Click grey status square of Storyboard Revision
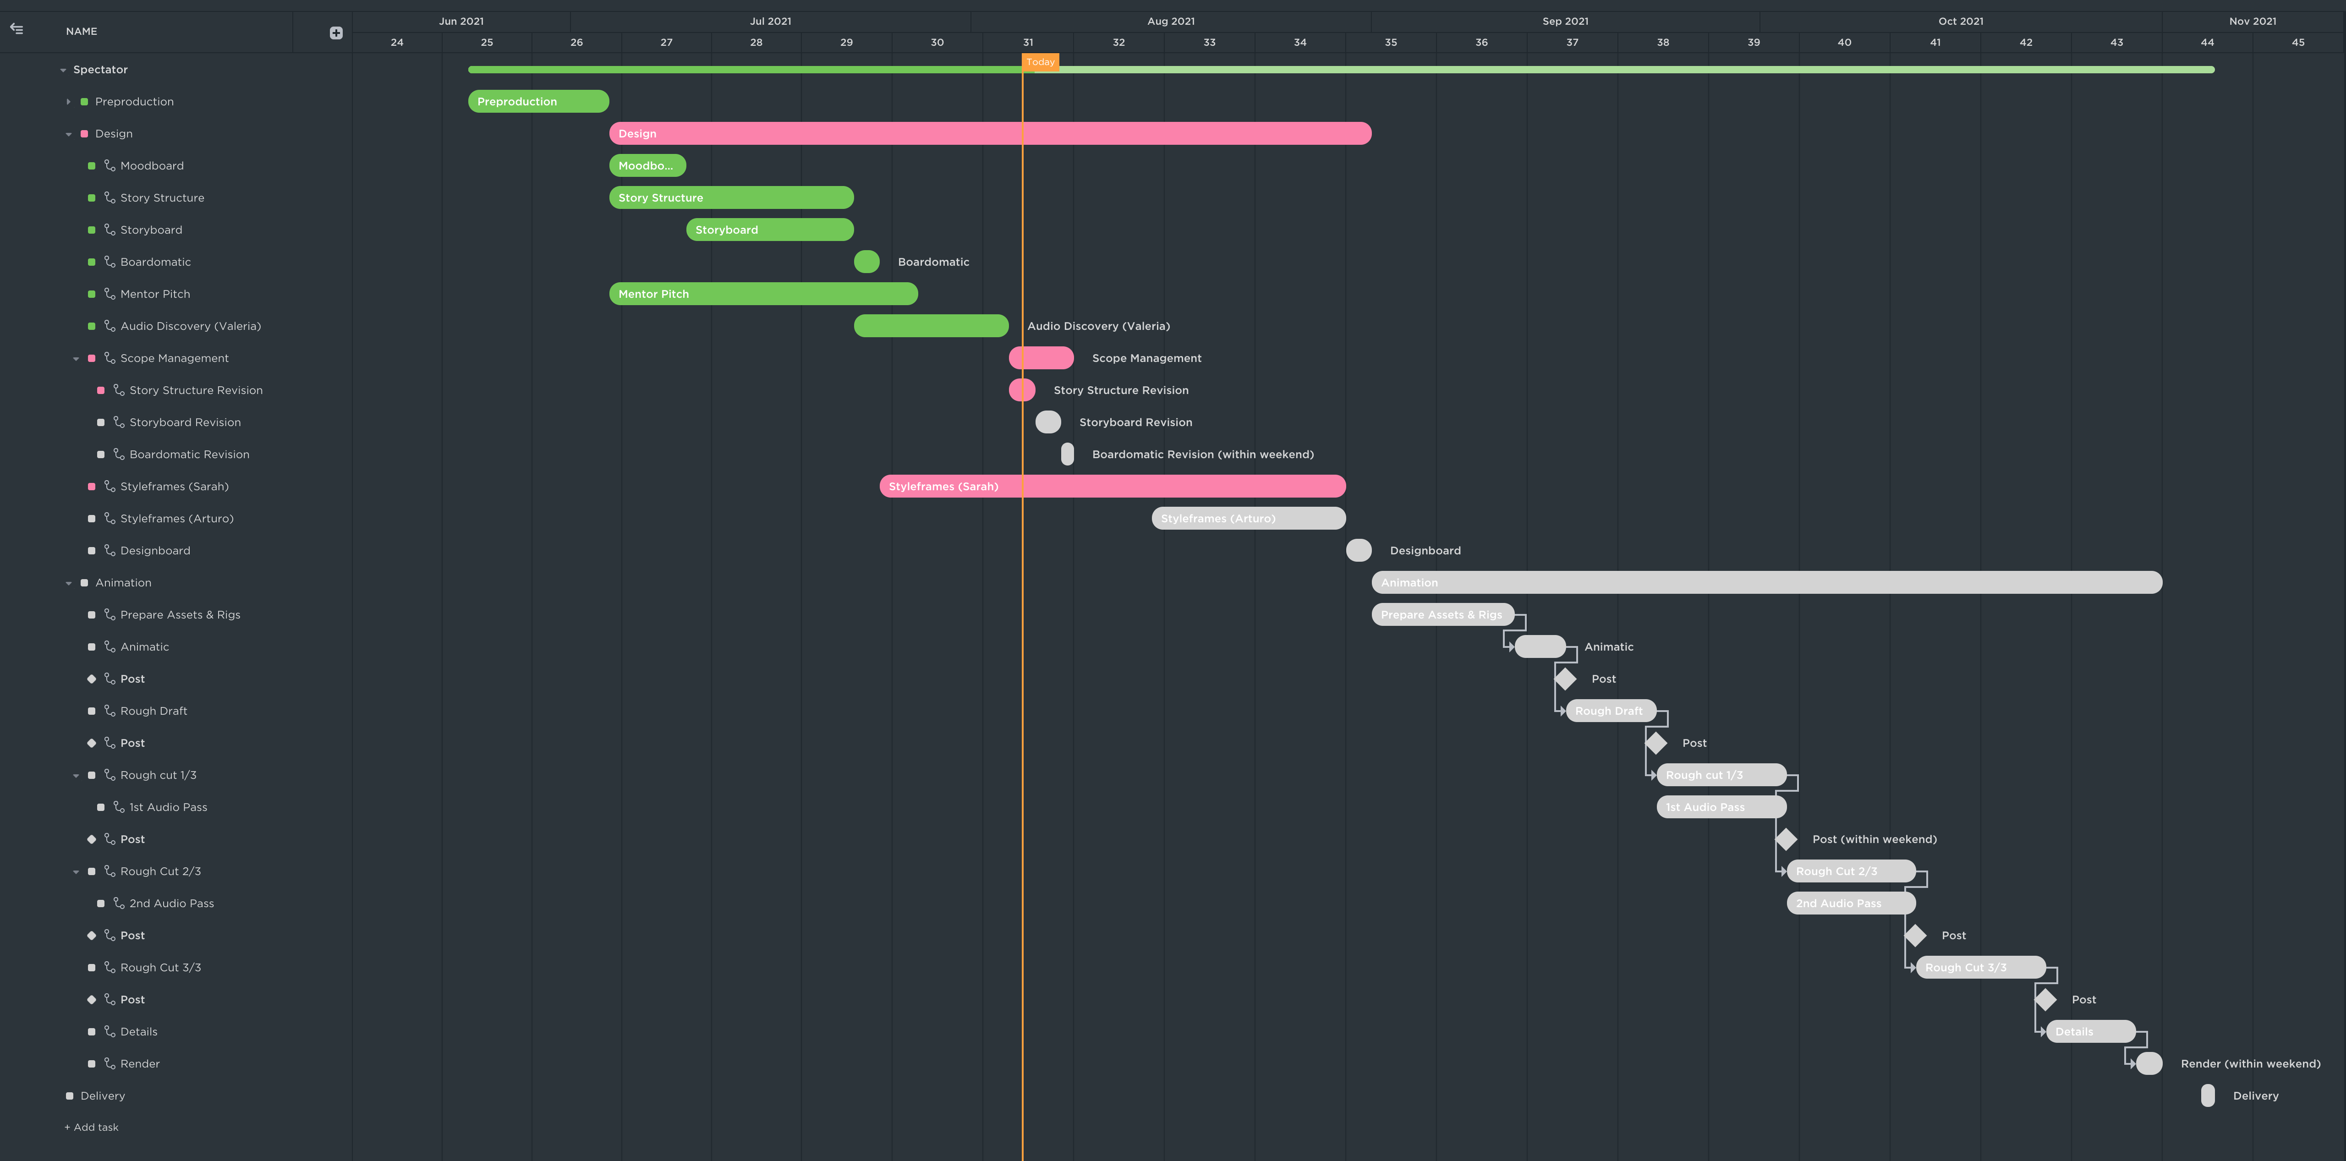Viewport: 2346px width, 1161px height. pyautogui.click(x=100, y=422)
